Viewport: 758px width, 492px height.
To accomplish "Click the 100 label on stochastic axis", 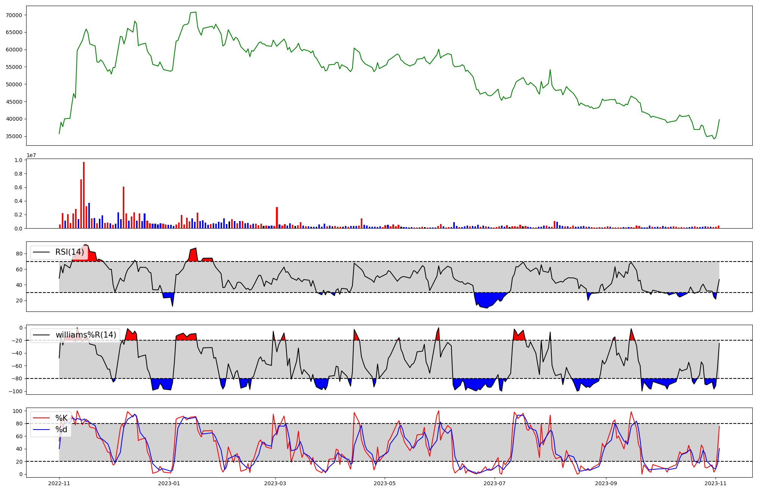I will [x=18, y=411].
